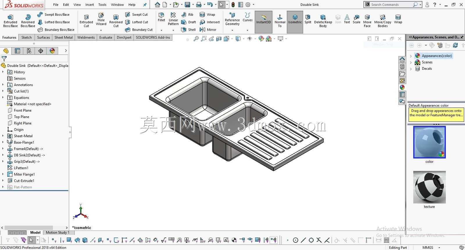Select the Boundary Cut tool
The height and width of the screenshot is (250, 465).
(139, 30)
